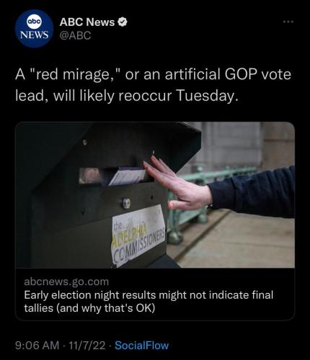This screenshot has height=360, width=310.
Task: Open the @ABC handle link
Action: coord(75,35)
